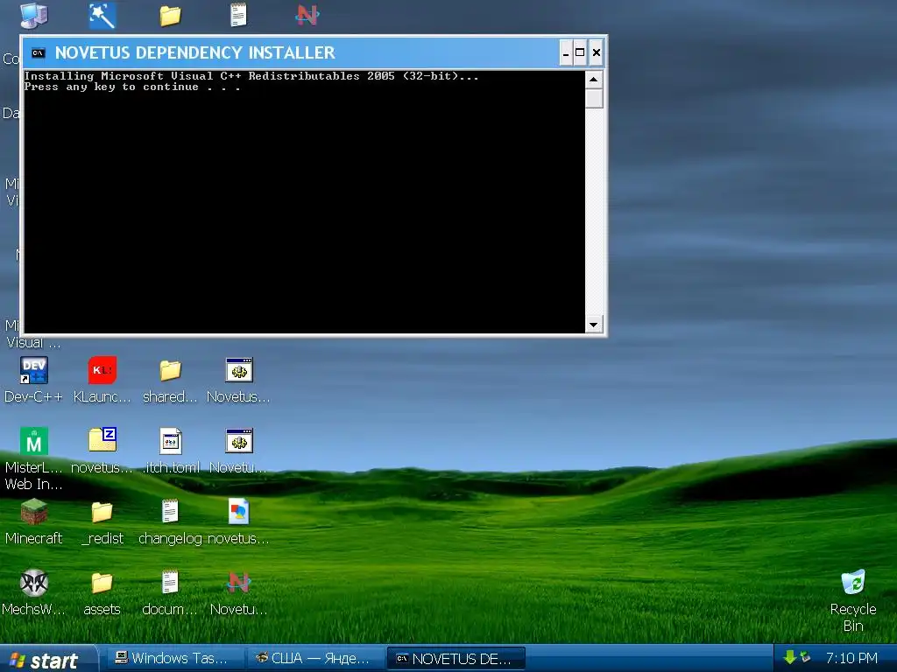Click the console scrollbar up arrow
This screenshot has height=672, width=897.
pyautogui.click(x=594, y=80)
